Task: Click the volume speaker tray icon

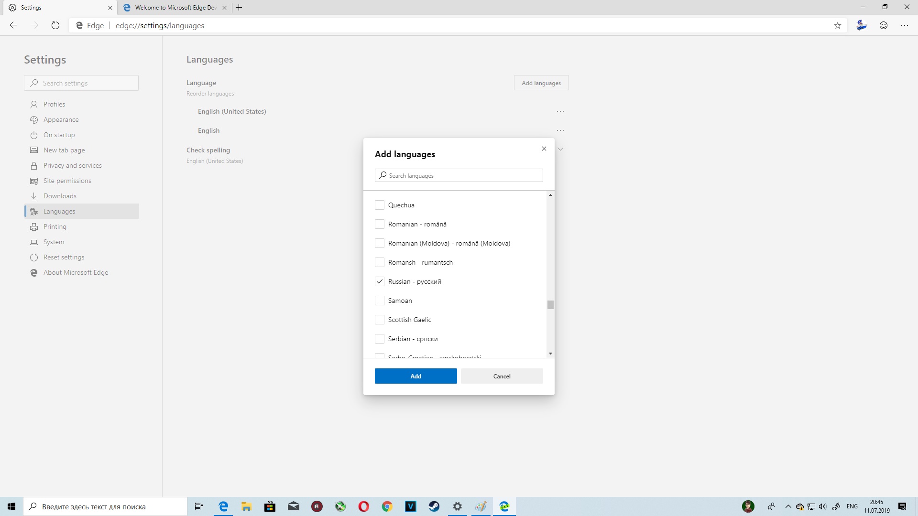Action: tap(822, 506)
